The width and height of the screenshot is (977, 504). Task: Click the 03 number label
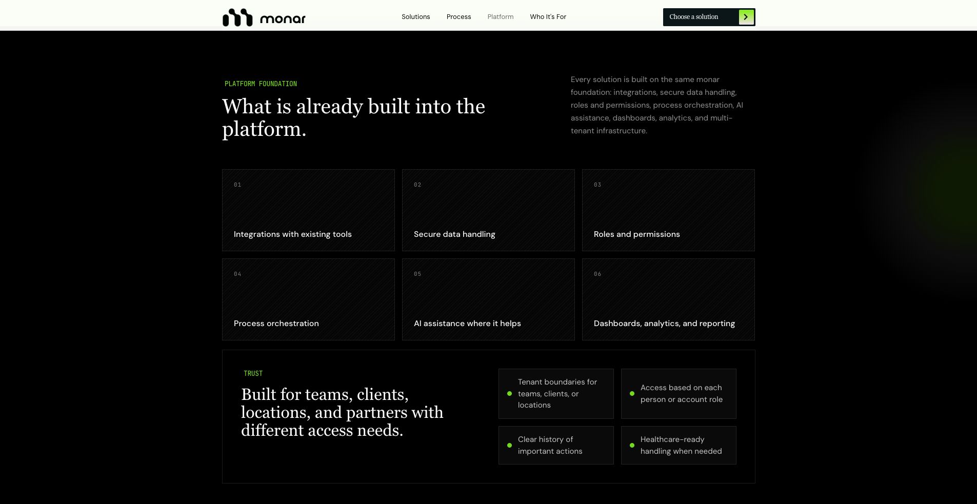coord(597,185)
